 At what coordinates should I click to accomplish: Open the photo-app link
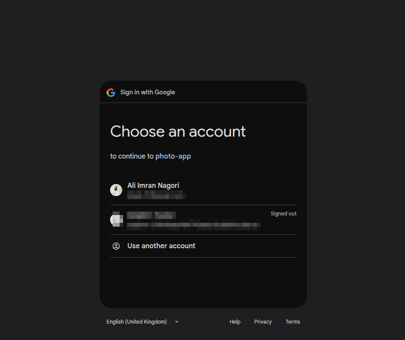tap(173, 156)
